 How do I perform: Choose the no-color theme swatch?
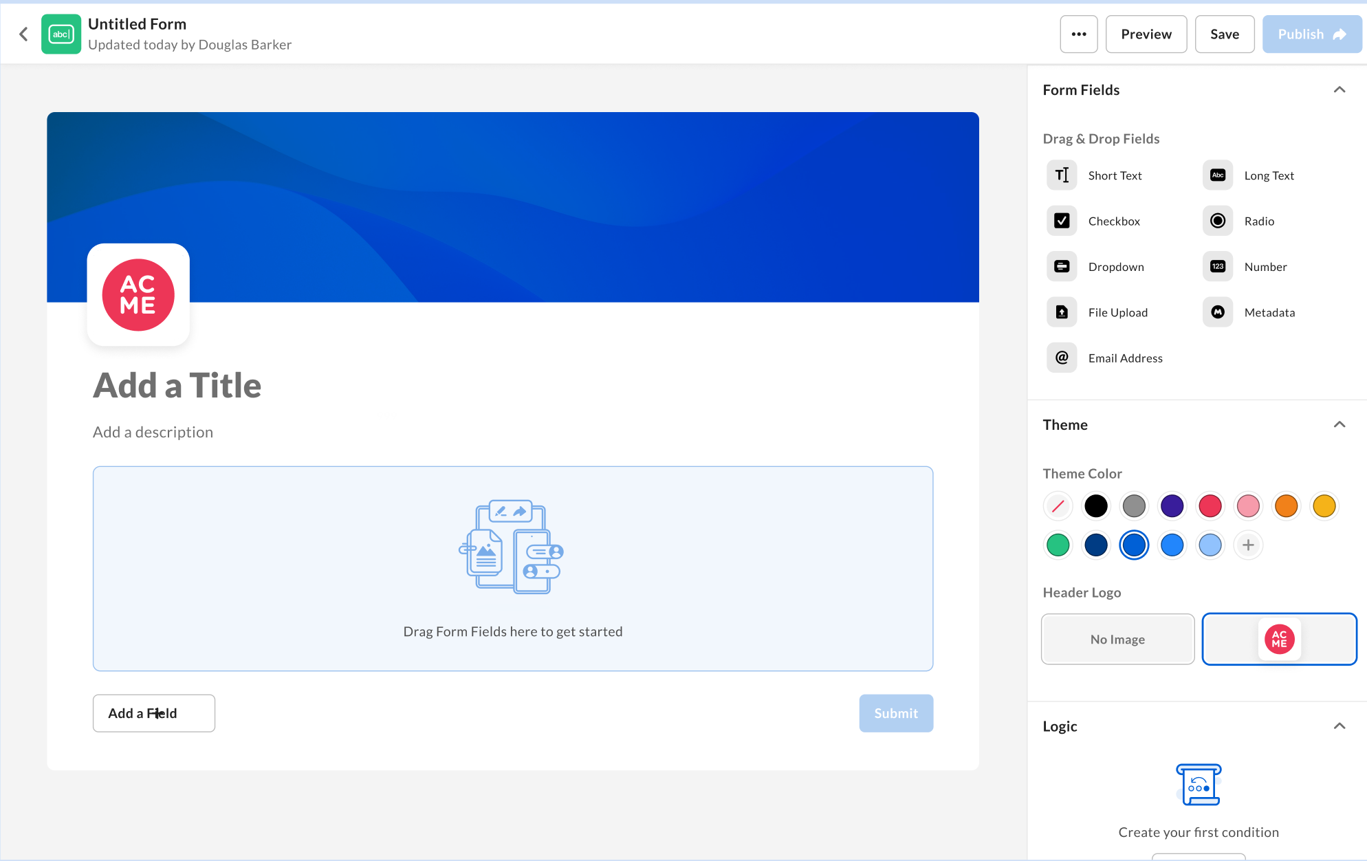tap(1058, 506)
